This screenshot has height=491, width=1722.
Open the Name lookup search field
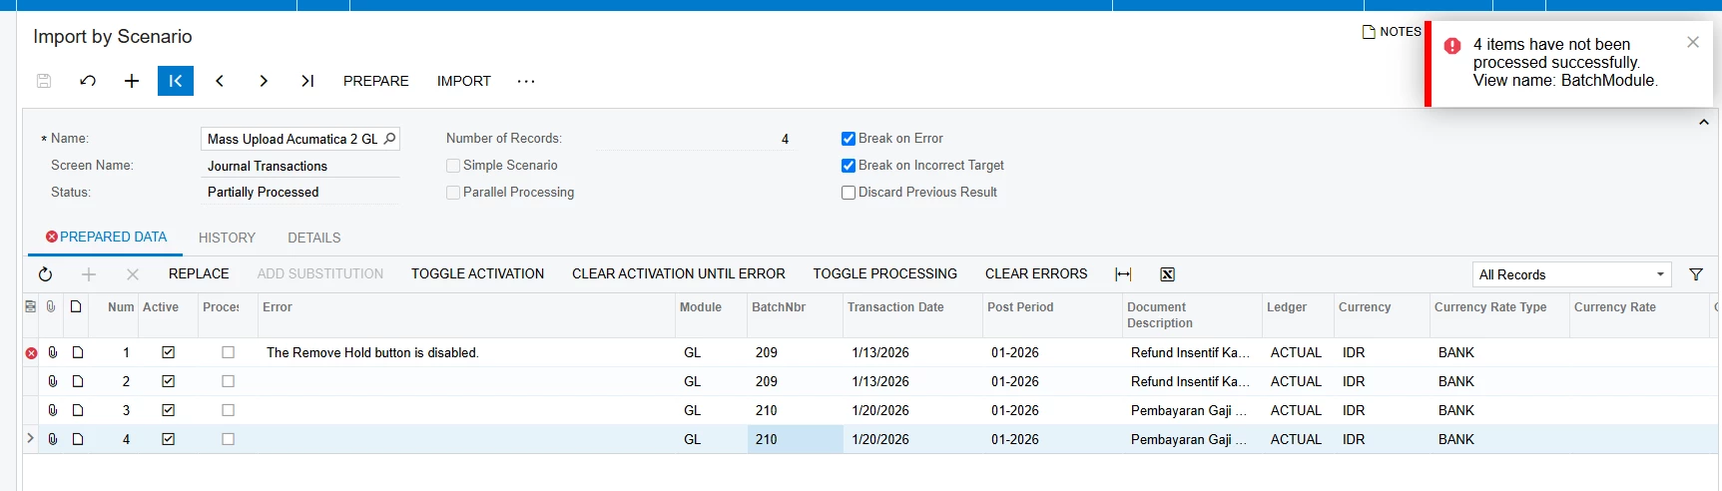tap(389, 139)
